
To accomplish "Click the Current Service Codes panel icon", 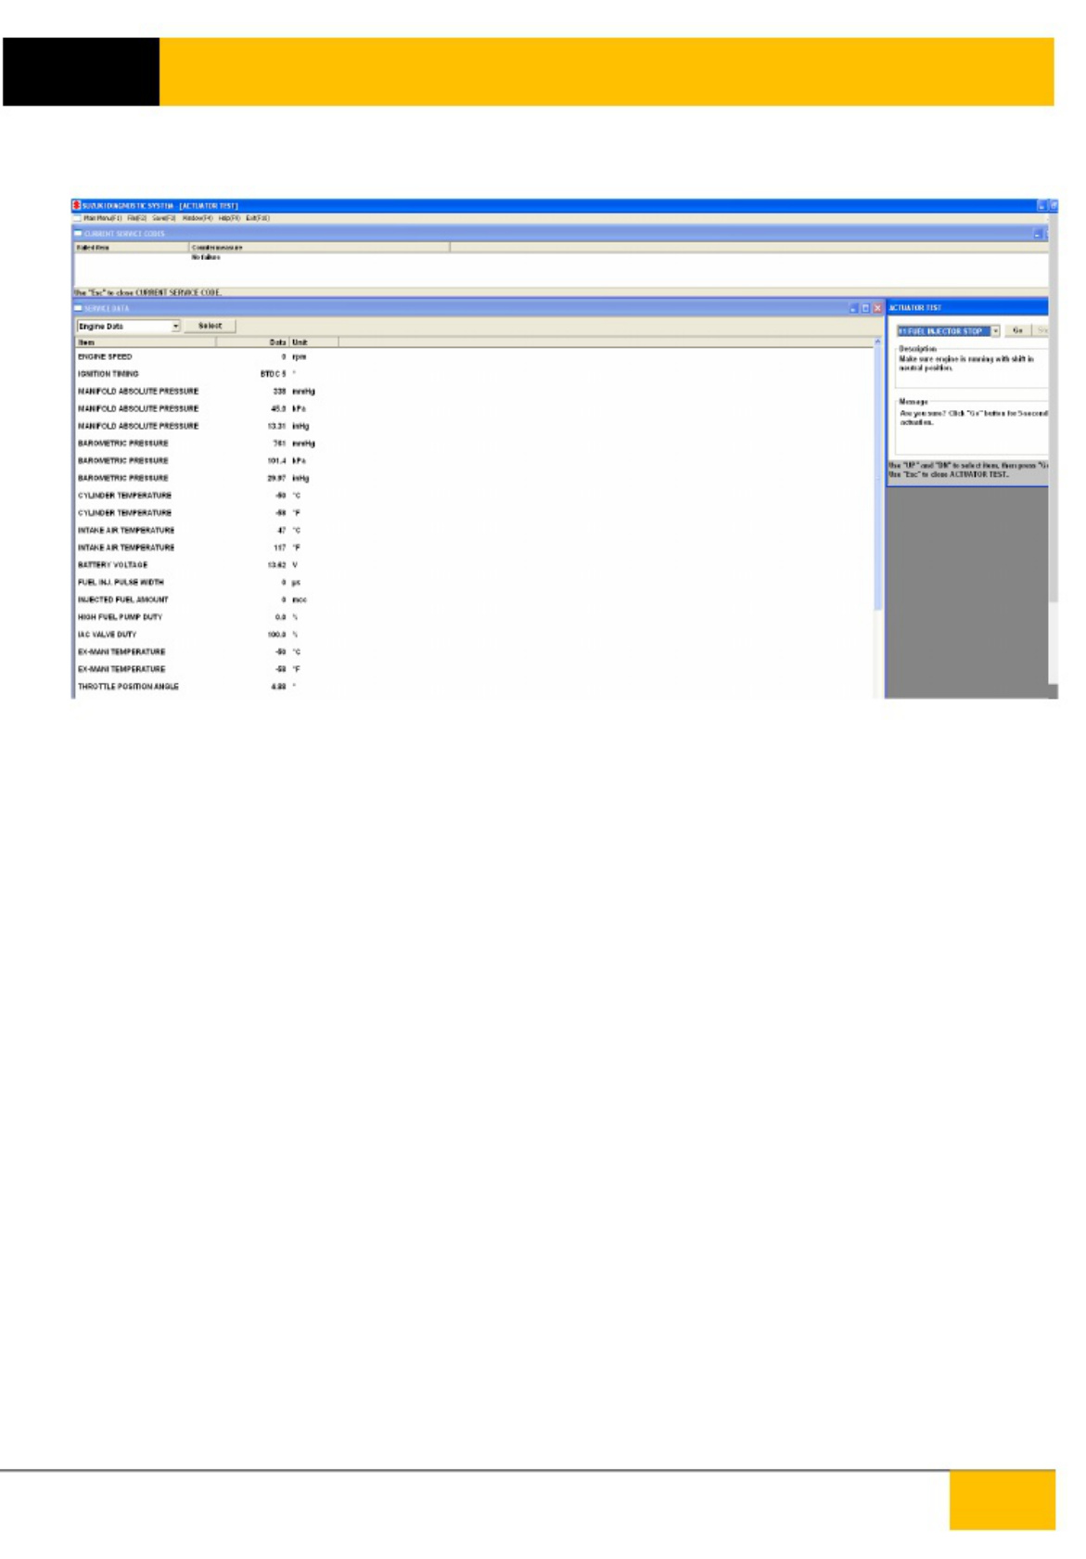I will click(78, 234).
